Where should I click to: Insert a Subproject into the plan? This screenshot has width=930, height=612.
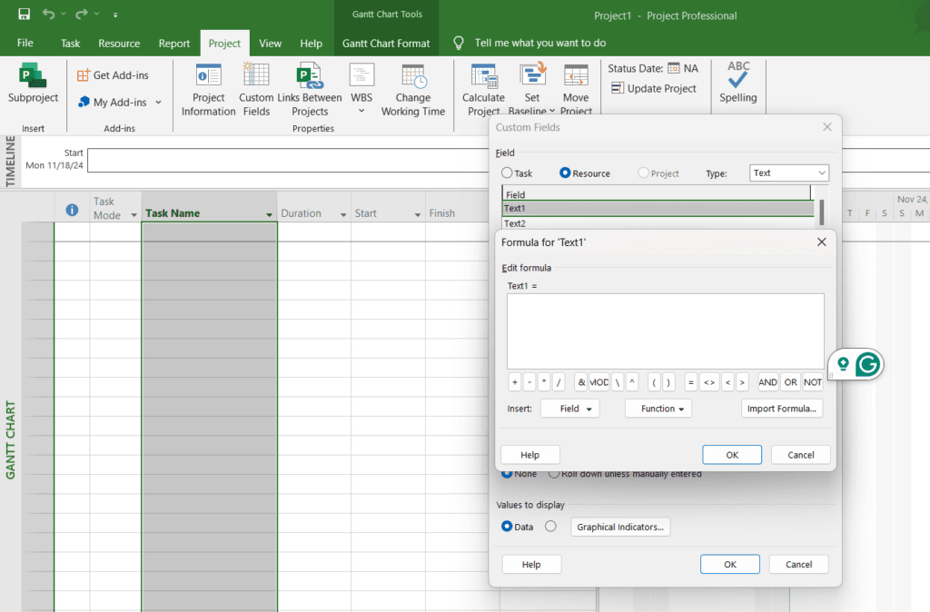click(x=31, y=86)
